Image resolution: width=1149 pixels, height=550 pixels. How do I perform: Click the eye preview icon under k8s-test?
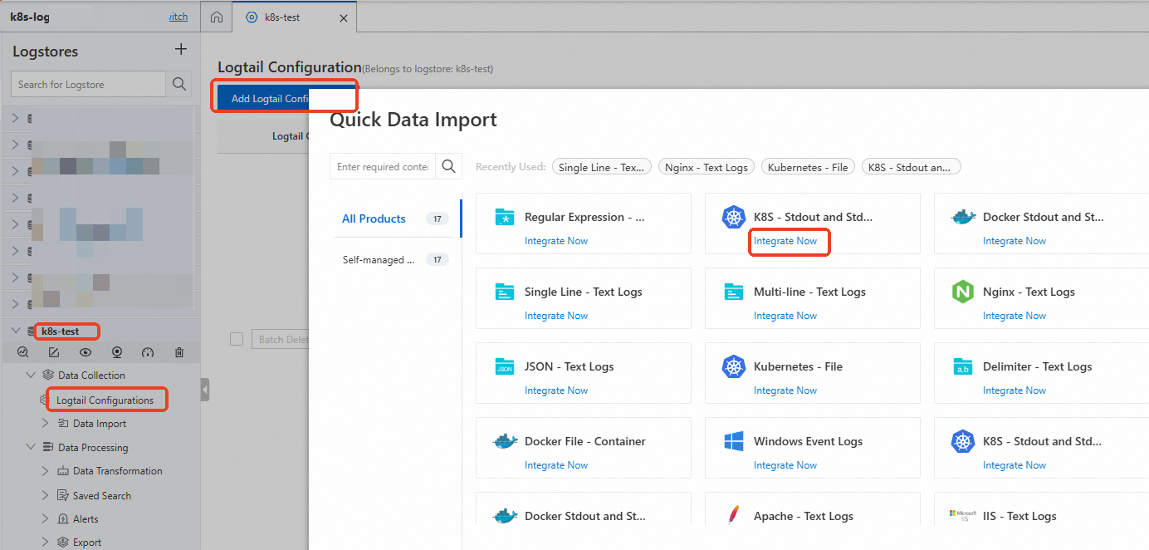[86, 352]
